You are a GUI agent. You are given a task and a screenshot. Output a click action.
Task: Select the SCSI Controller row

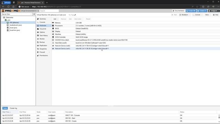[x=136, y=37]
